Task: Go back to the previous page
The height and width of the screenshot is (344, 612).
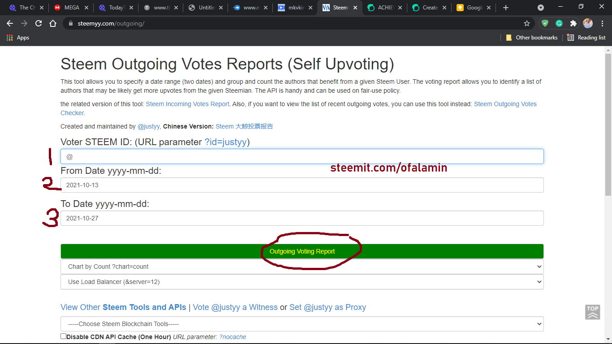Action: tap(10, 23)
